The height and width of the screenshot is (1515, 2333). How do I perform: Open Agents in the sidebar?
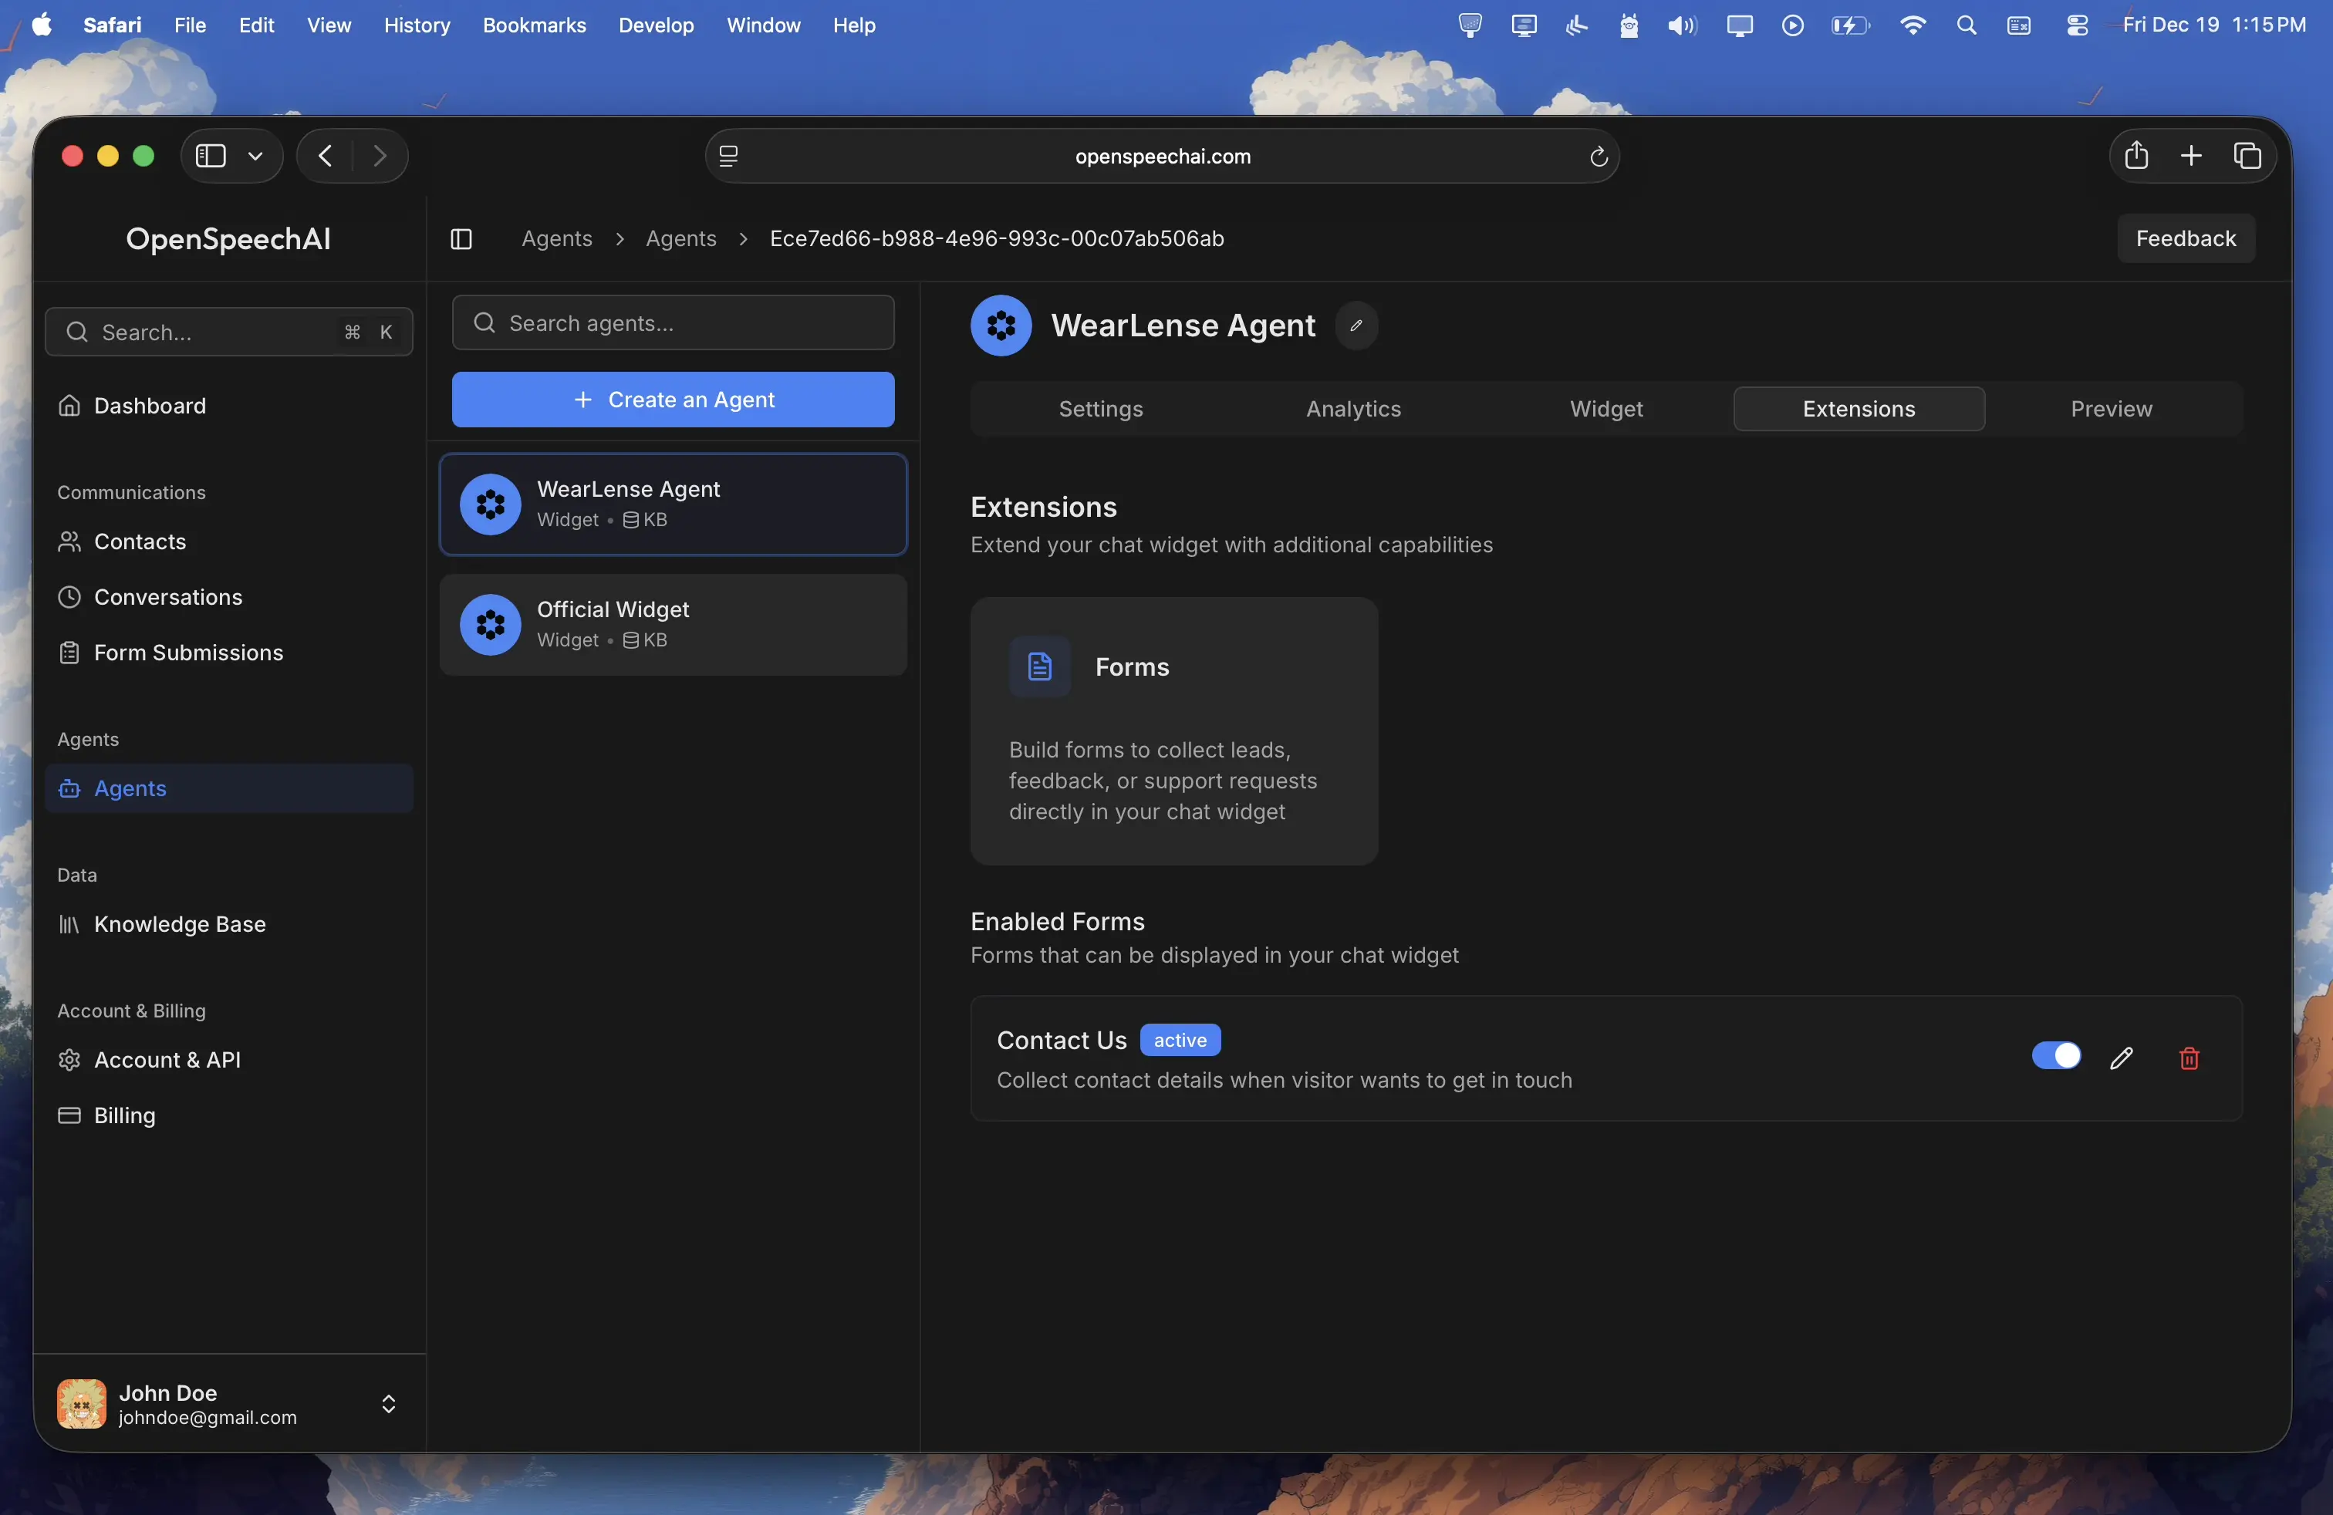[228, 788]
